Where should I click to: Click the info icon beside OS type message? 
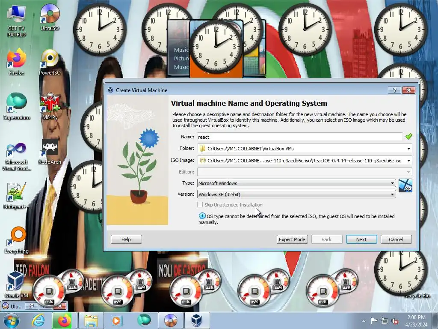[202, 216]
